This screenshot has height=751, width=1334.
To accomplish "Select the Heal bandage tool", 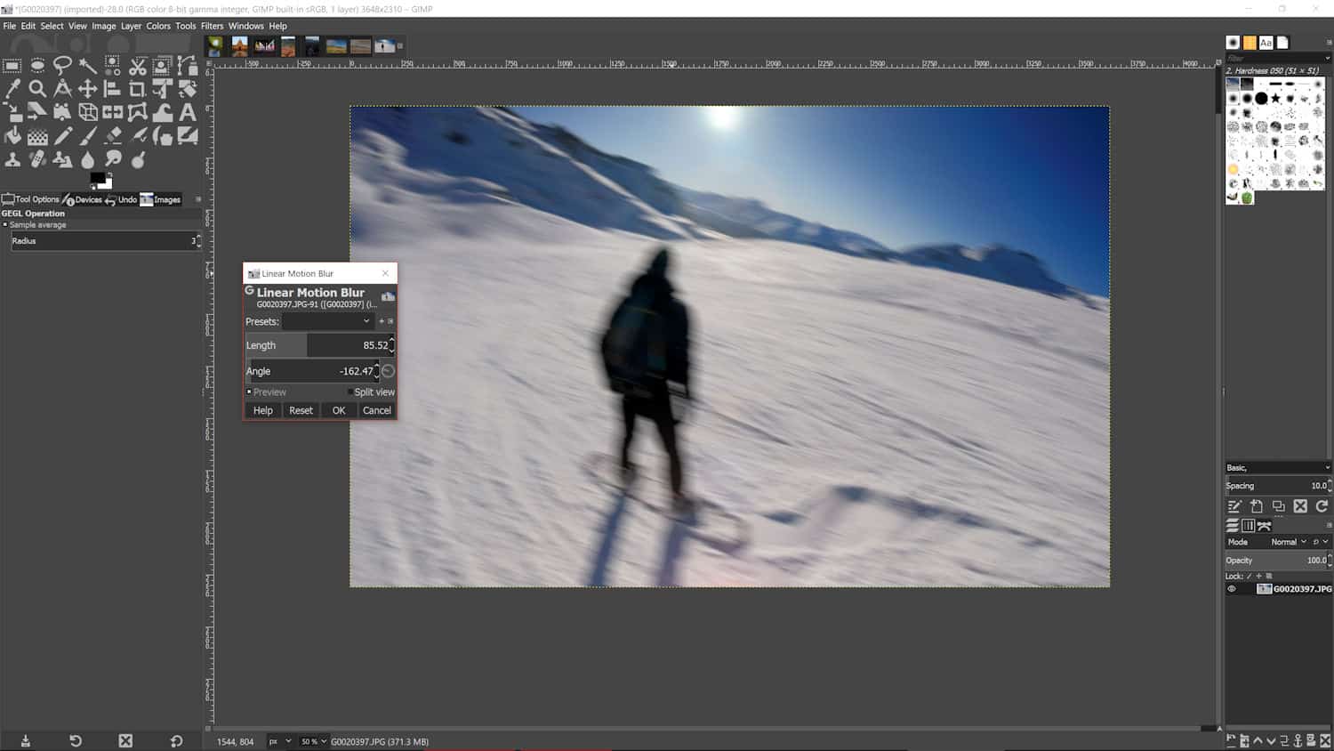I will tap(37, 160).
